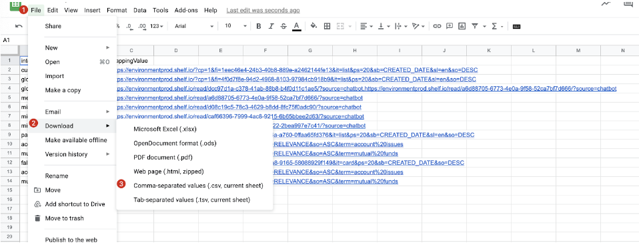Click the Drive shortcut icon in the menu
The width and height of the screenshot is (639, 243).
point(37,204)
